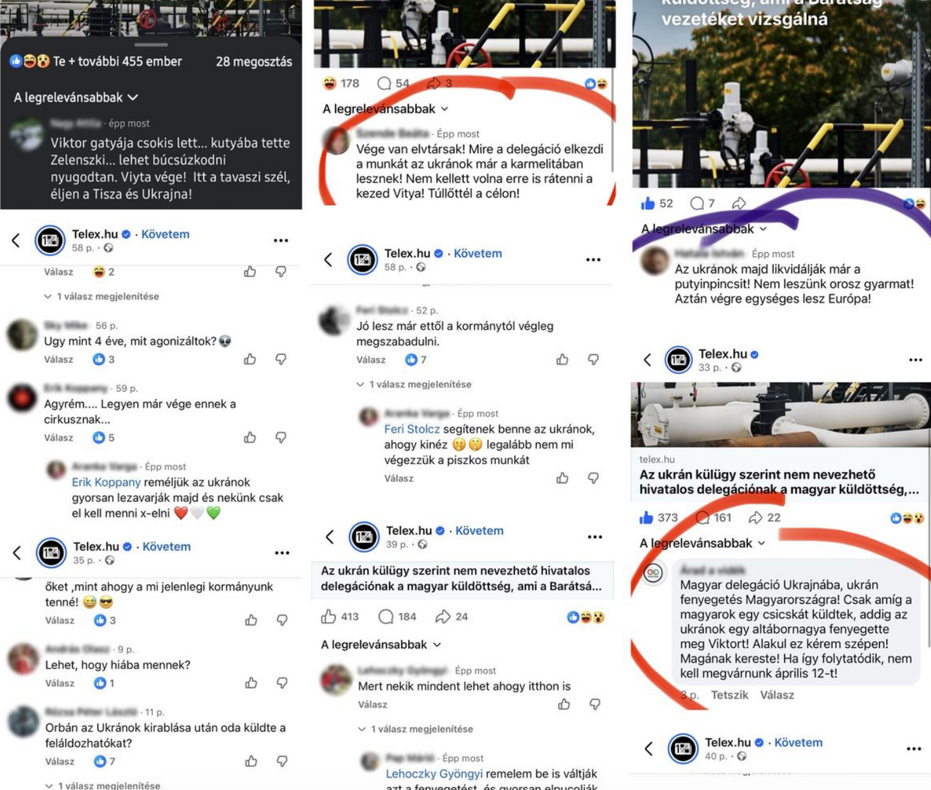Click back arrow on Telex.hu 40 p. post
The width and height of the screenshot is (931, 790).
(649, 749)
